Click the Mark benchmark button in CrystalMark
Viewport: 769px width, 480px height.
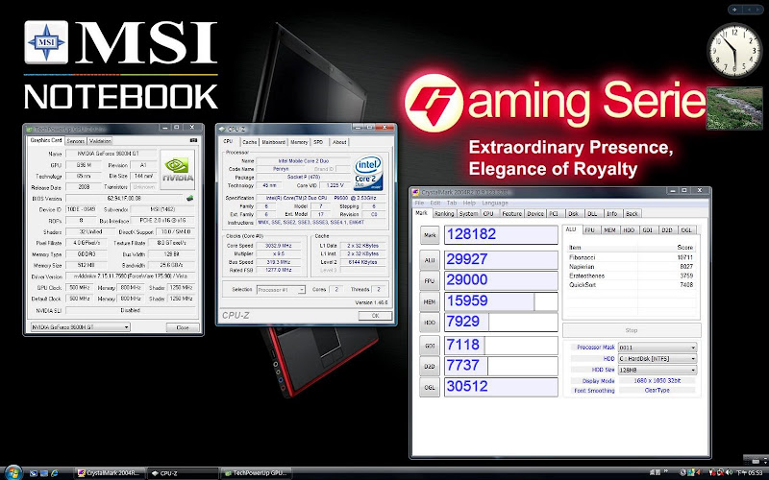(430, 235)
